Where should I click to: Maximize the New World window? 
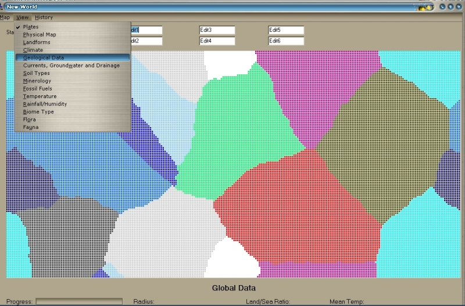pos(450,7)
